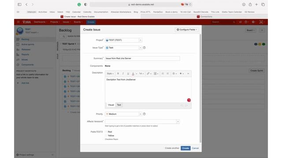
Task: Open the Style dropdown in editor toolbar
Action: (x=110, y=74)
